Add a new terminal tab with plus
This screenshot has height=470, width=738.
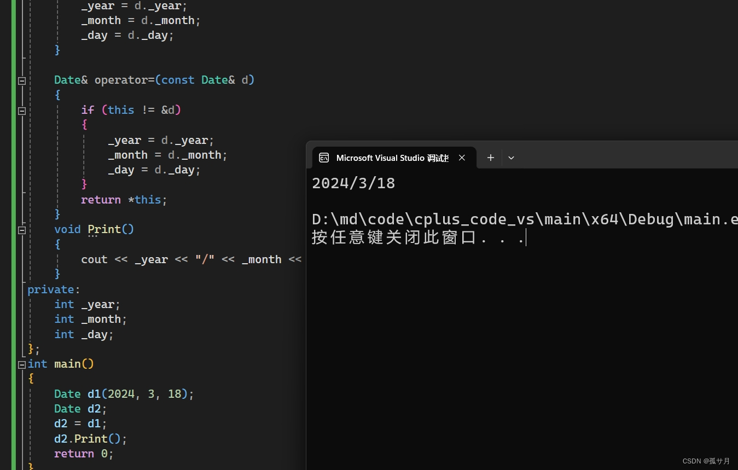491,158
